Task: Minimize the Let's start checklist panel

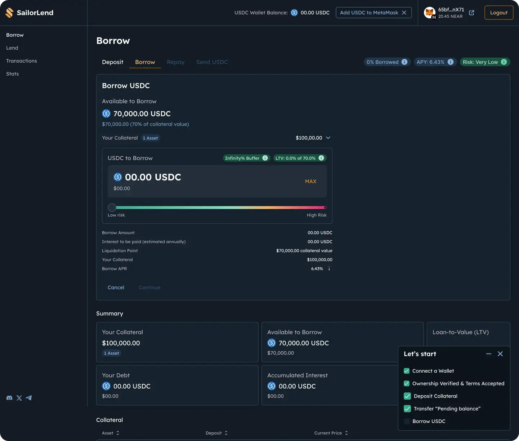Action: (488, 354)
